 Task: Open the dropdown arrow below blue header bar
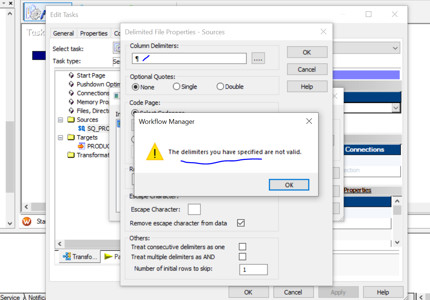[396, 108]
